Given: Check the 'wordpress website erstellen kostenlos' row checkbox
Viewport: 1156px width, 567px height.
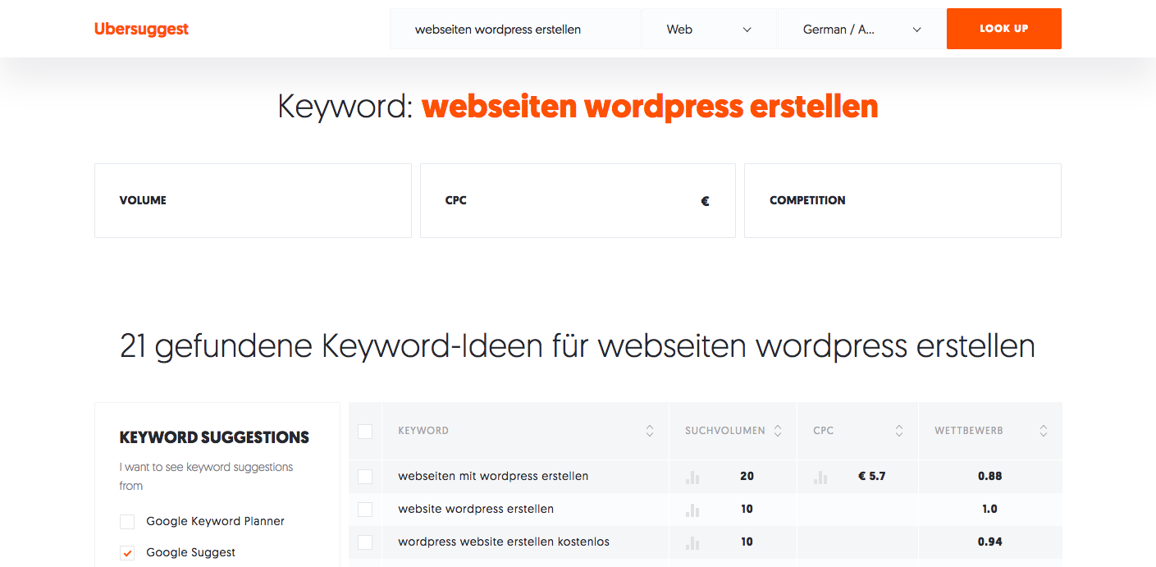Looking at the screenshot, I should point(365,542).
